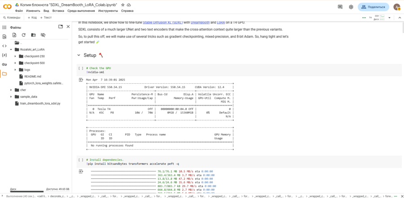Screen dimensions: 404x198
Task: Open the variables {x} sidebar icon
Action: 4,55
